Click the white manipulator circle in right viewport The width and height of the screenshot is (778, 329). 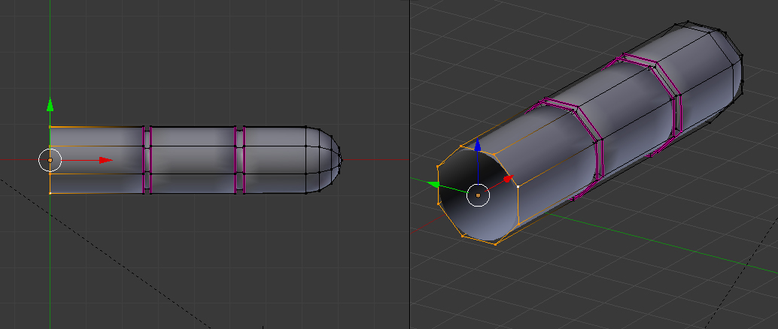pyautogui.click(x=478, y=196)
